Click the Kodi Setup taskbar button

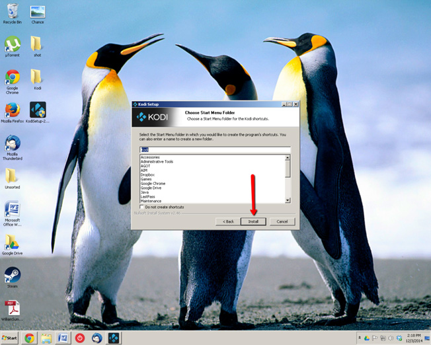point(114,338)
